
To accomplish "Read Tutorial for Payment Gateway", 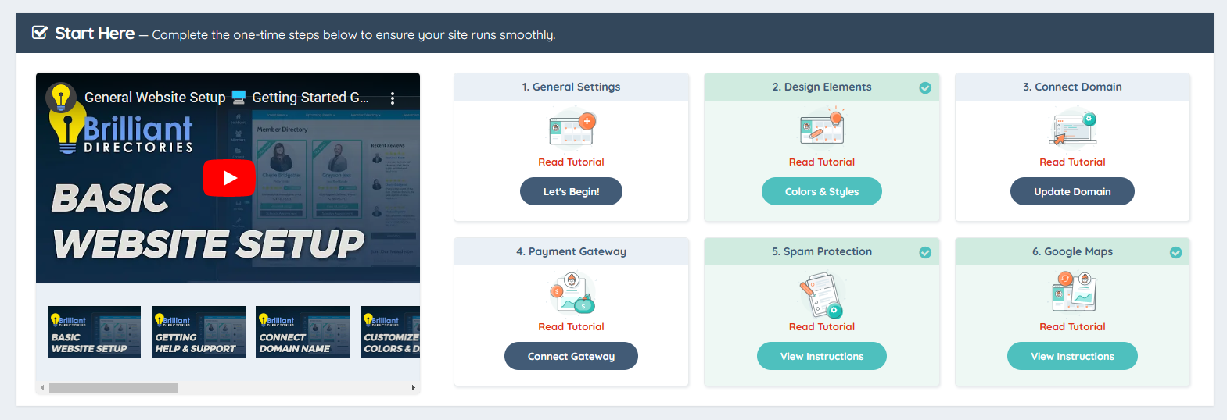I will [571, 326].
